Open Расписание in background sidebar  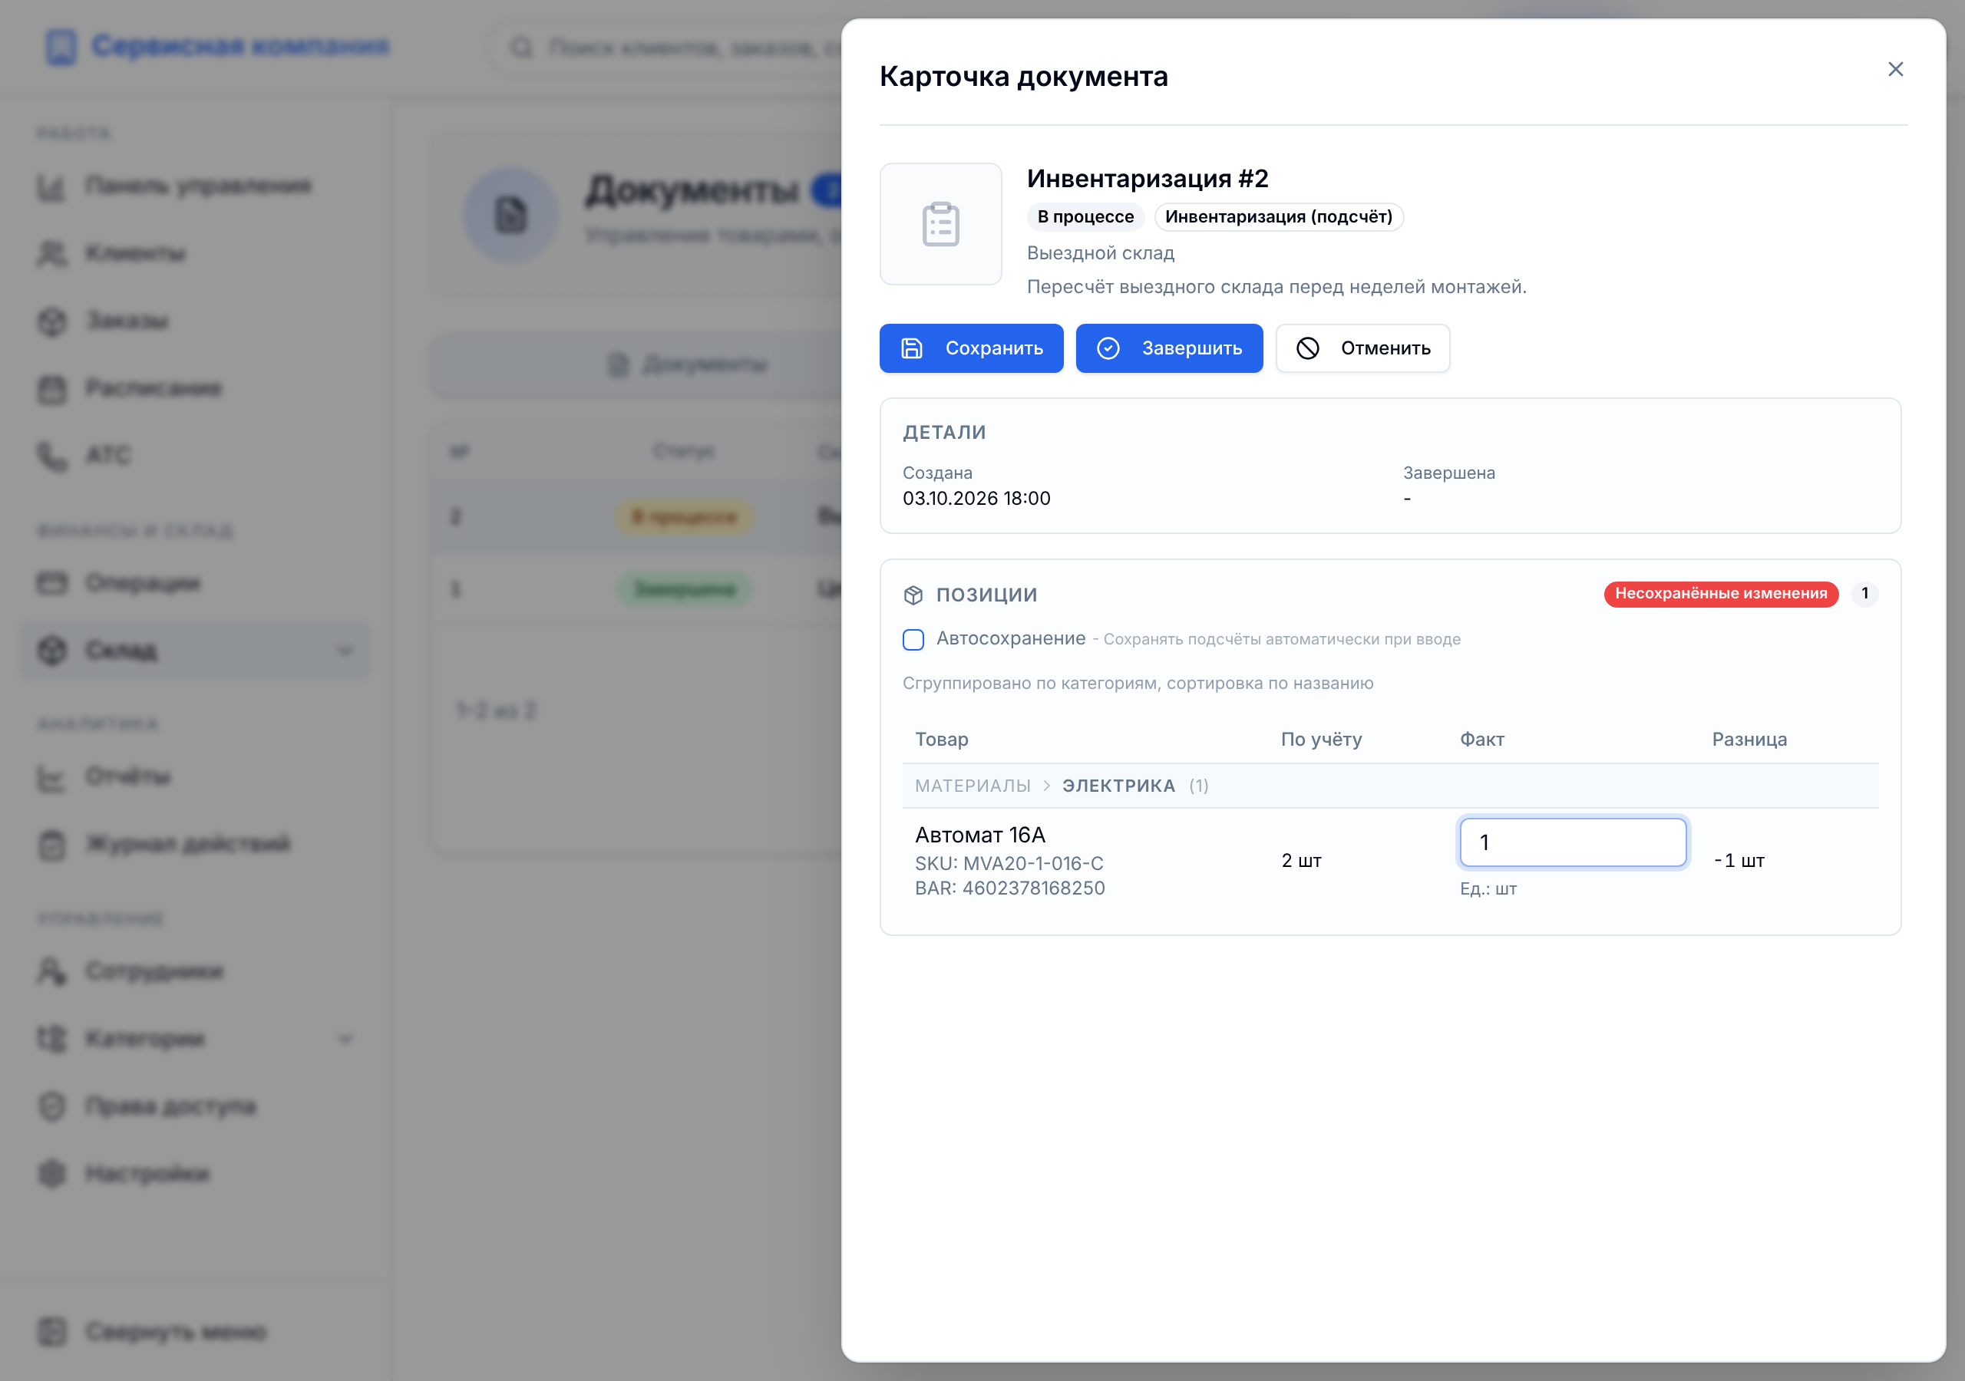[196, 388]
